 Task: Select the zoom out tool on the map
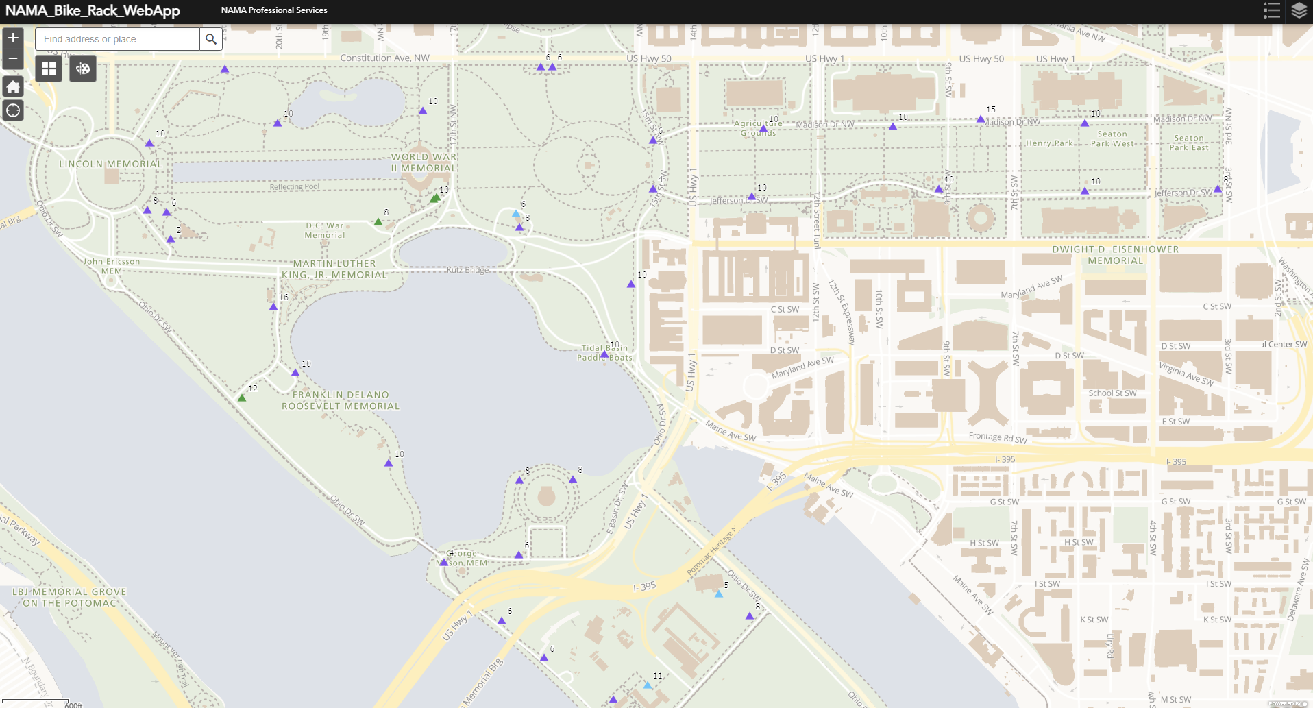(x=12, y=60)
